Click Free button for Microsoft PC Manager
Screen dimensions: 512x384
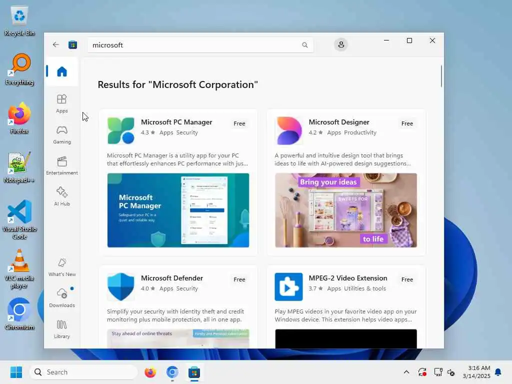tap(239, 123)
